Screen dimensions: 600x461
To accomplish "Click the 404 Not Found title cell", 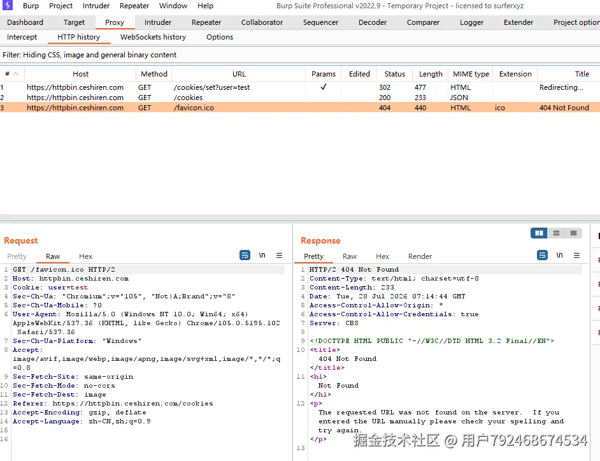I will click(x=564, y=108).
